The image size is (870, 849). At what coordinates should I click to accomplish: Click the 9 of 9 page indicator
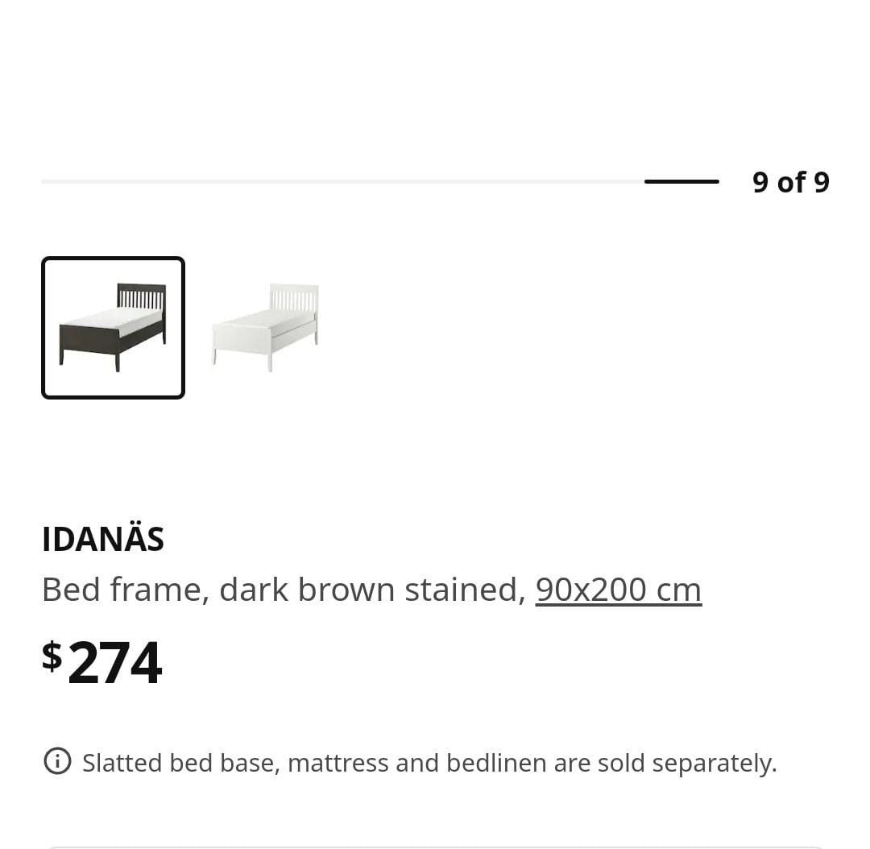(789, 182)
